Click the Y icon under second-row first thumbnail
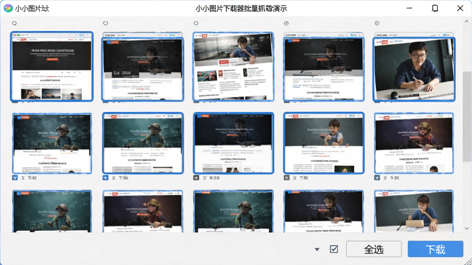Image resolution: width=472 pixels, height=265 pixels. (23, 178)
